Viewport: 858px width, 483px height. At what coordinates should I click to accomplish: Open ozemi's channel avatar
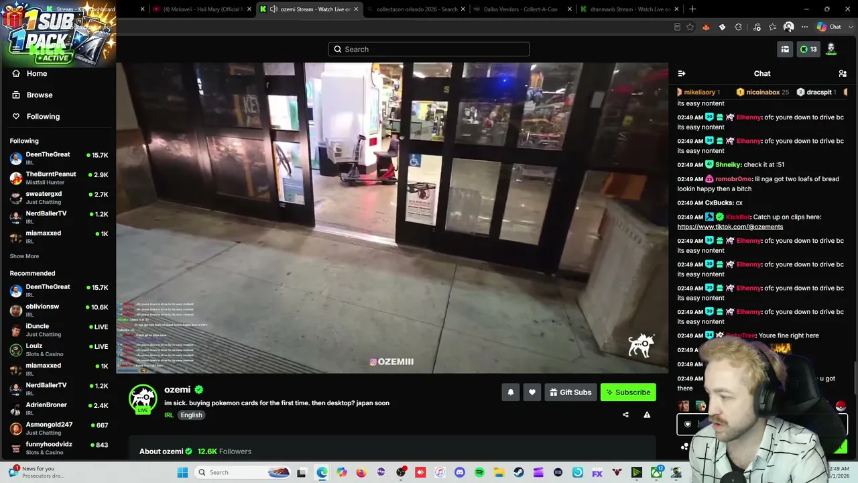(x=143, y=398)
